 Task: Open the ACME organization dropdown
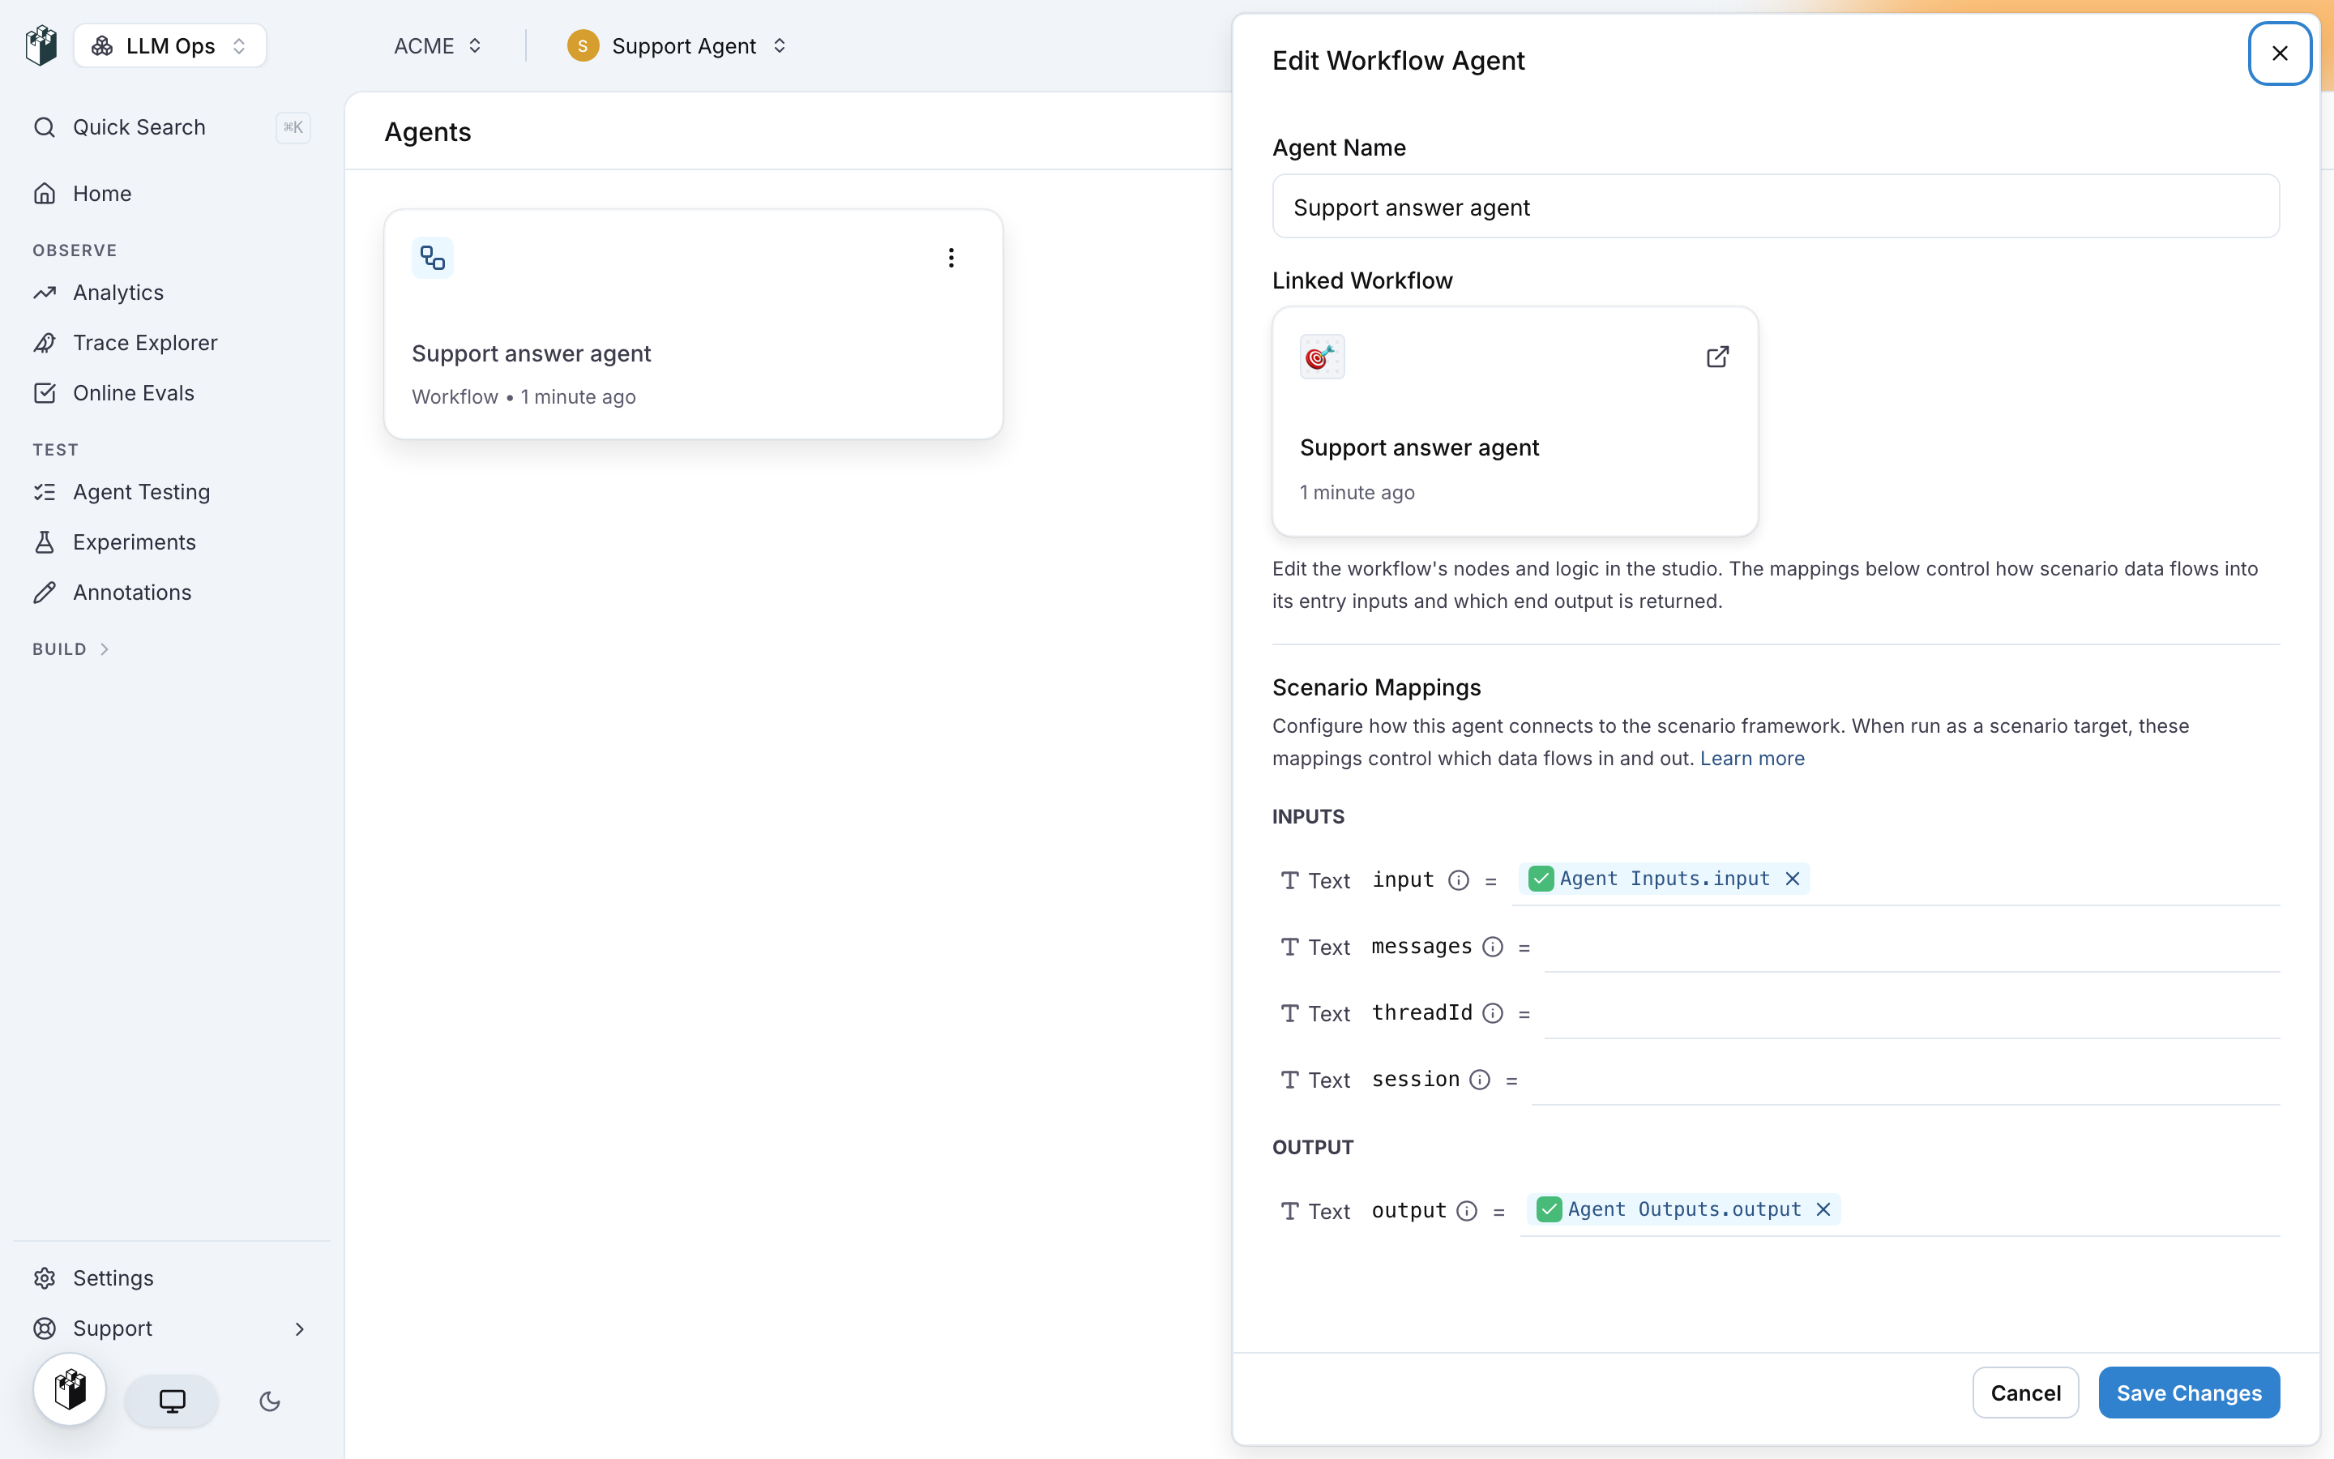pyautogui.click(x=437, y=45)
